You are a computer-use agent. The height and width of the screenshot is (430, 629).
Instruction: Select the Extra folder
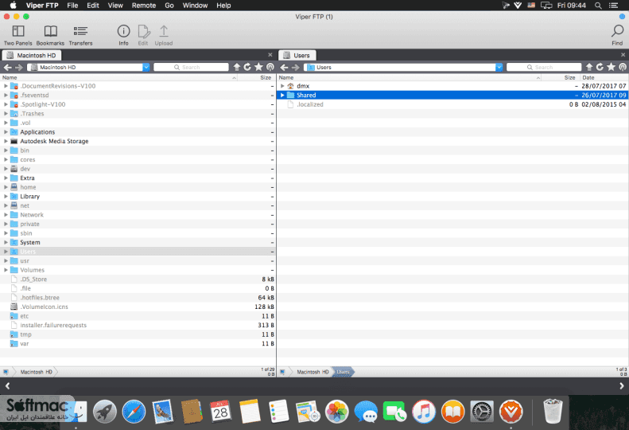138,178
